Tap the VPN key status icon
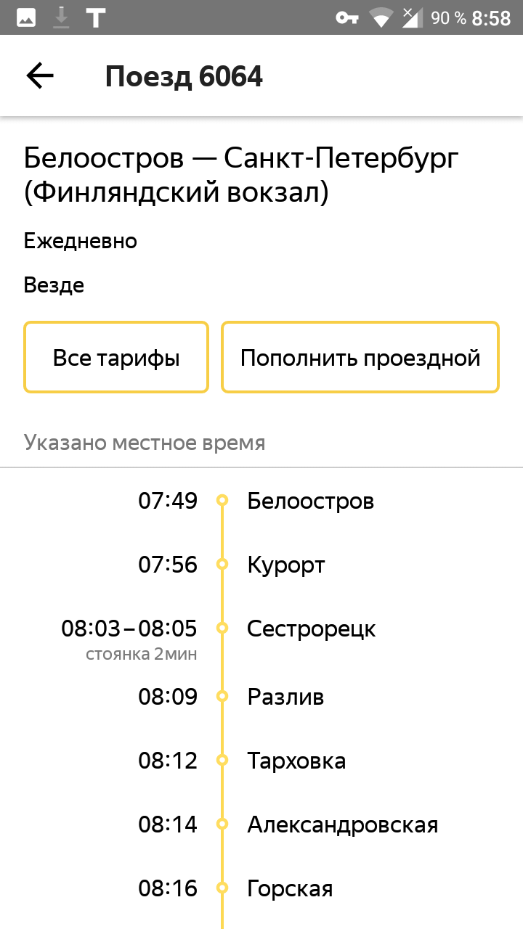 (347, 18)
